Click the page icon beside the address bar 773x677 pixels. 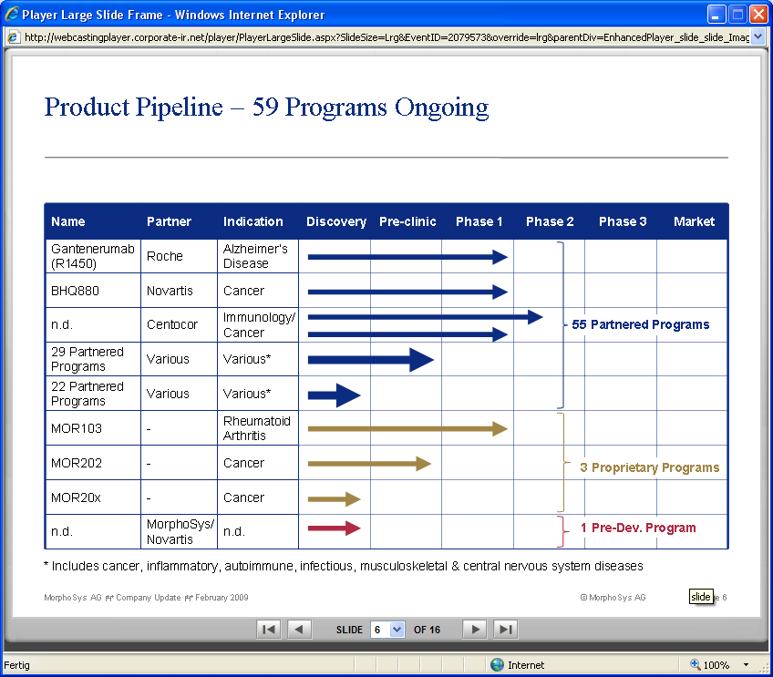coord(13,36)
